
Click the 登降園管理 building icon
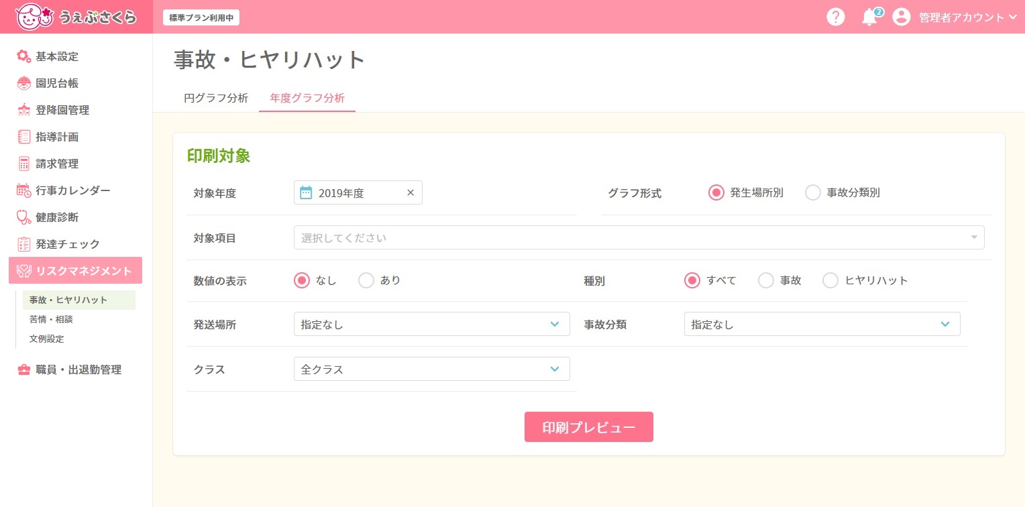24,110
